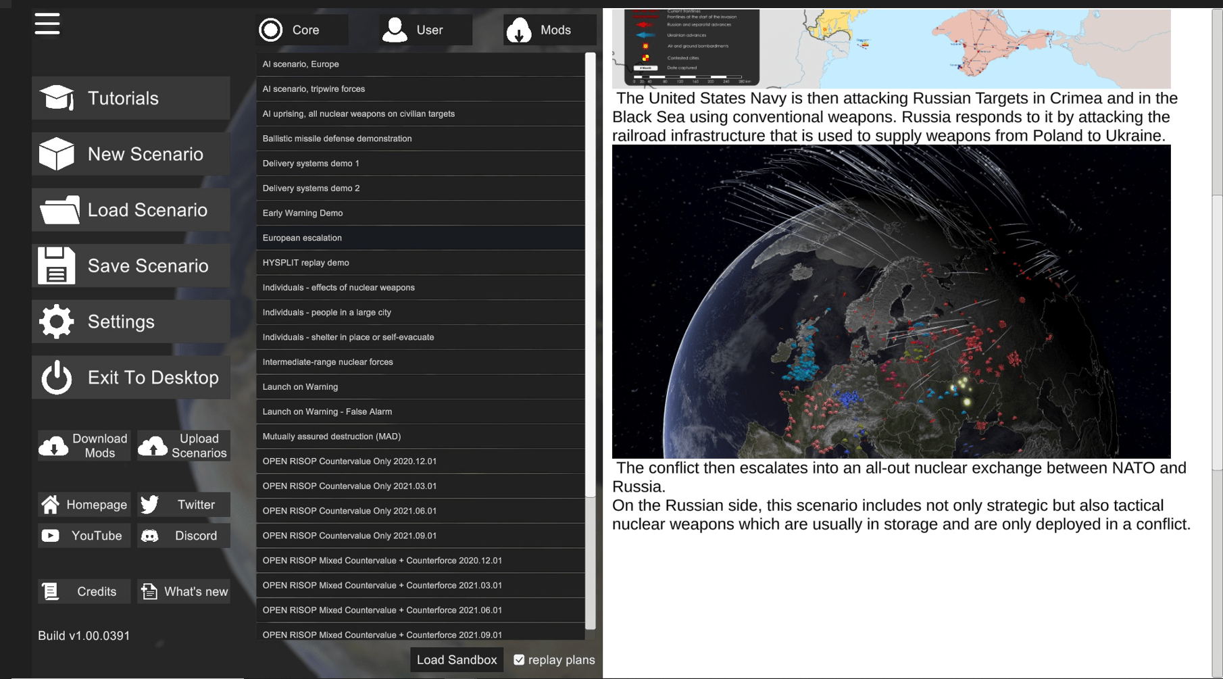This screenshot has width=1223, height=679.
Task: Click the nuclear exchange globe image
Action: (891, 302)
